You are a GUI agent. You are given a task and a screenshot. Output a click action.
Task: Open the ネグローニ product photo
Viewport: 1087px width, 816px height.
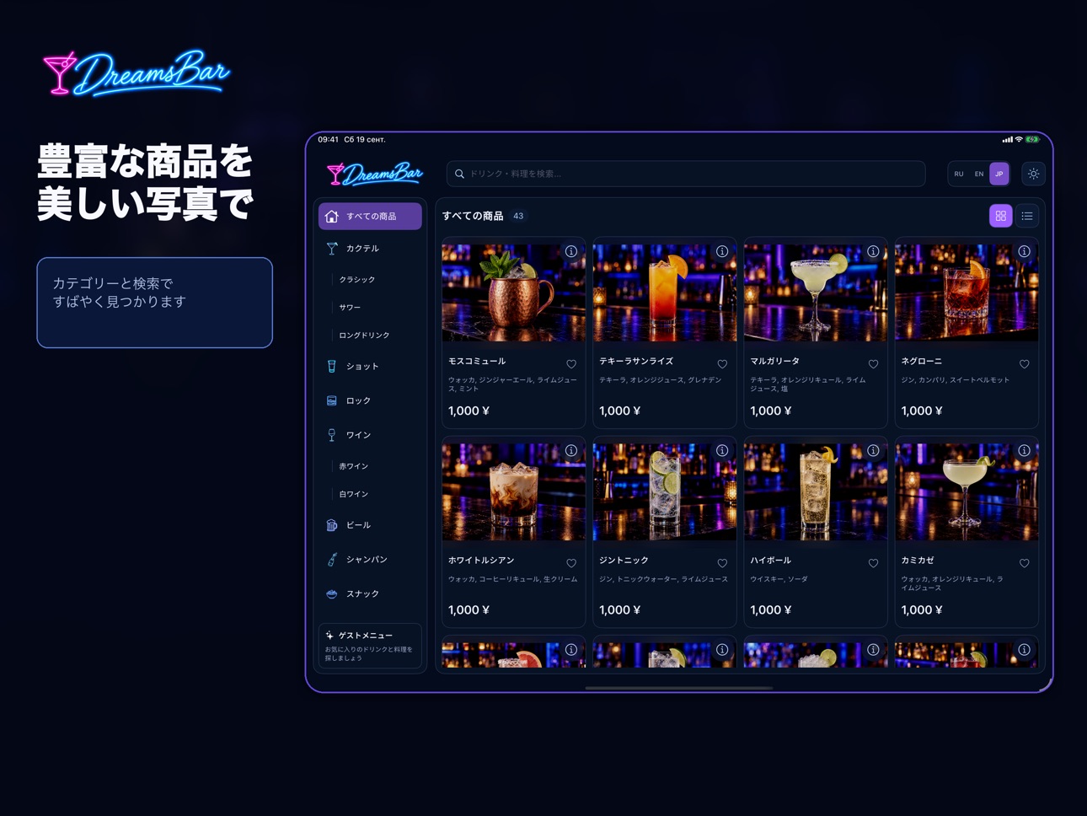click(967, 293)
